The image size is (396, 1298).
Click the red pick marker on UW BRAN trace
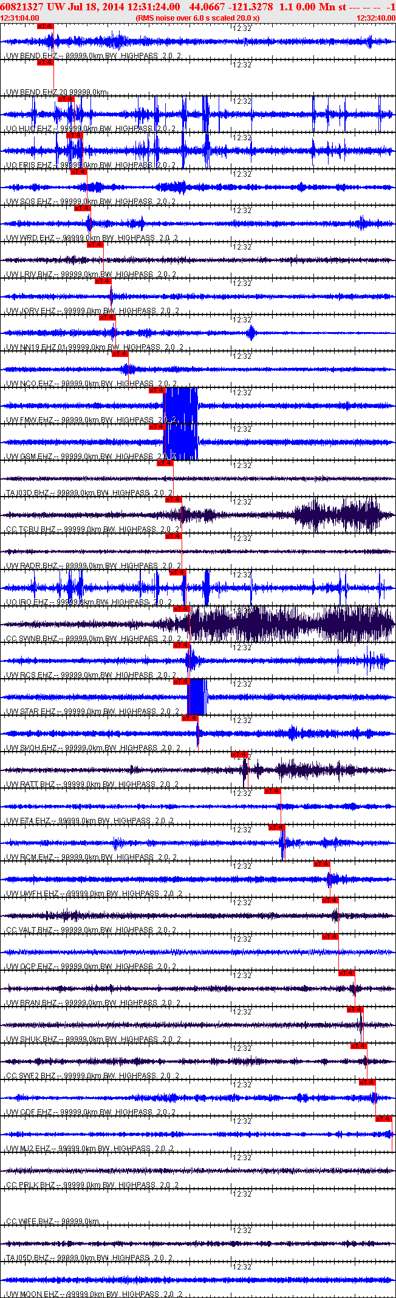346,973
